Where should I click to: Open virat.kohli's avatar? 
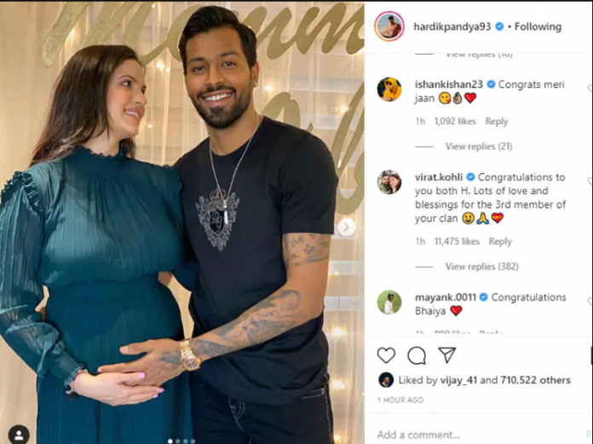pos(389,182)
